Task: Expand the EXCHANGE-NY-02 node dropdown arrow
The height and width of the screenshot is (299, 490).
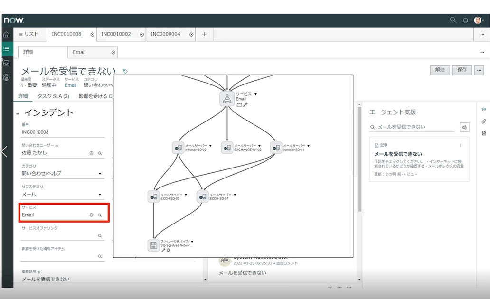Action: point(259,146)
